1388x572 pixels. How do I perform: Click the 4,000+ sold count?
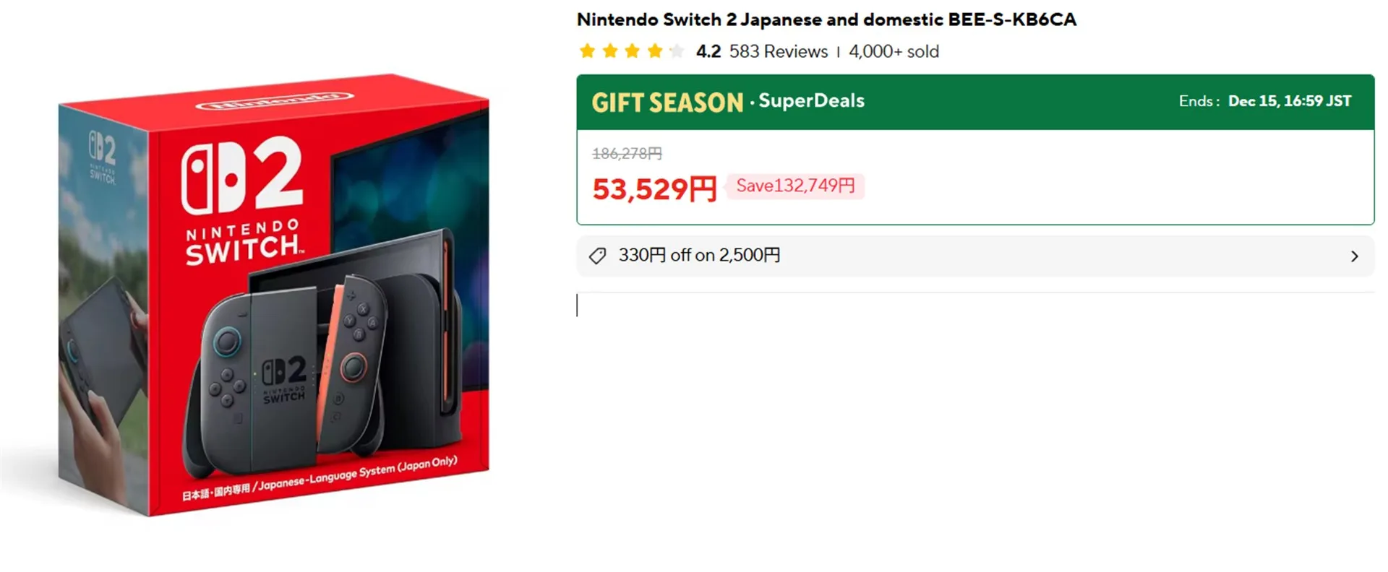(x=894, y=52)
